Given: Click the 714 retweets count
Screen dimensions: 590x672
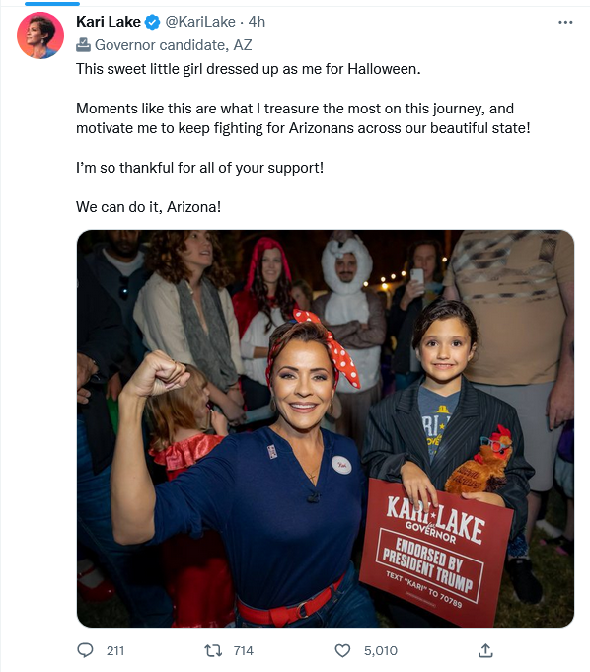Looking at the screenshot, I should [244, 650].
